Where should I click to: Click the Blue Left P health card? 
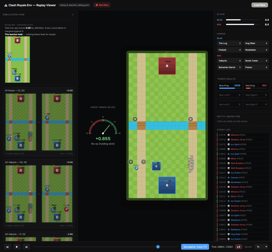pyautogui.click(x=230, y=96)
